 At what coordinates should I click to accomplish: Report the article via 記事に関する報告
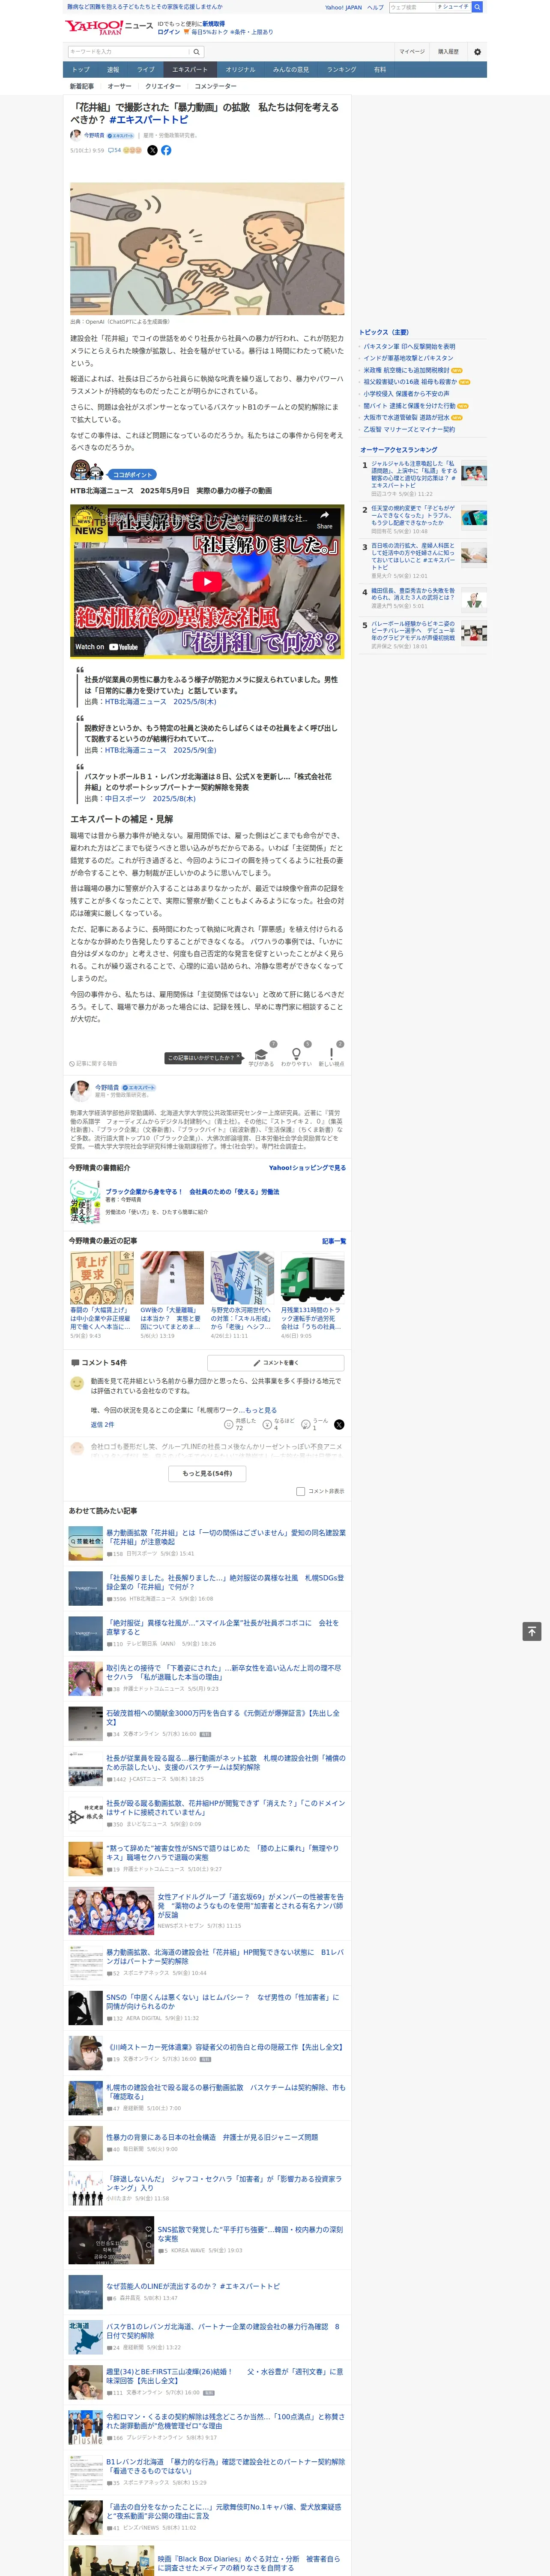coord(93,1064)
